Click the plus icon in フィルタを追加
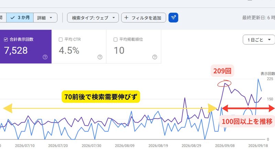 [126, 18]
